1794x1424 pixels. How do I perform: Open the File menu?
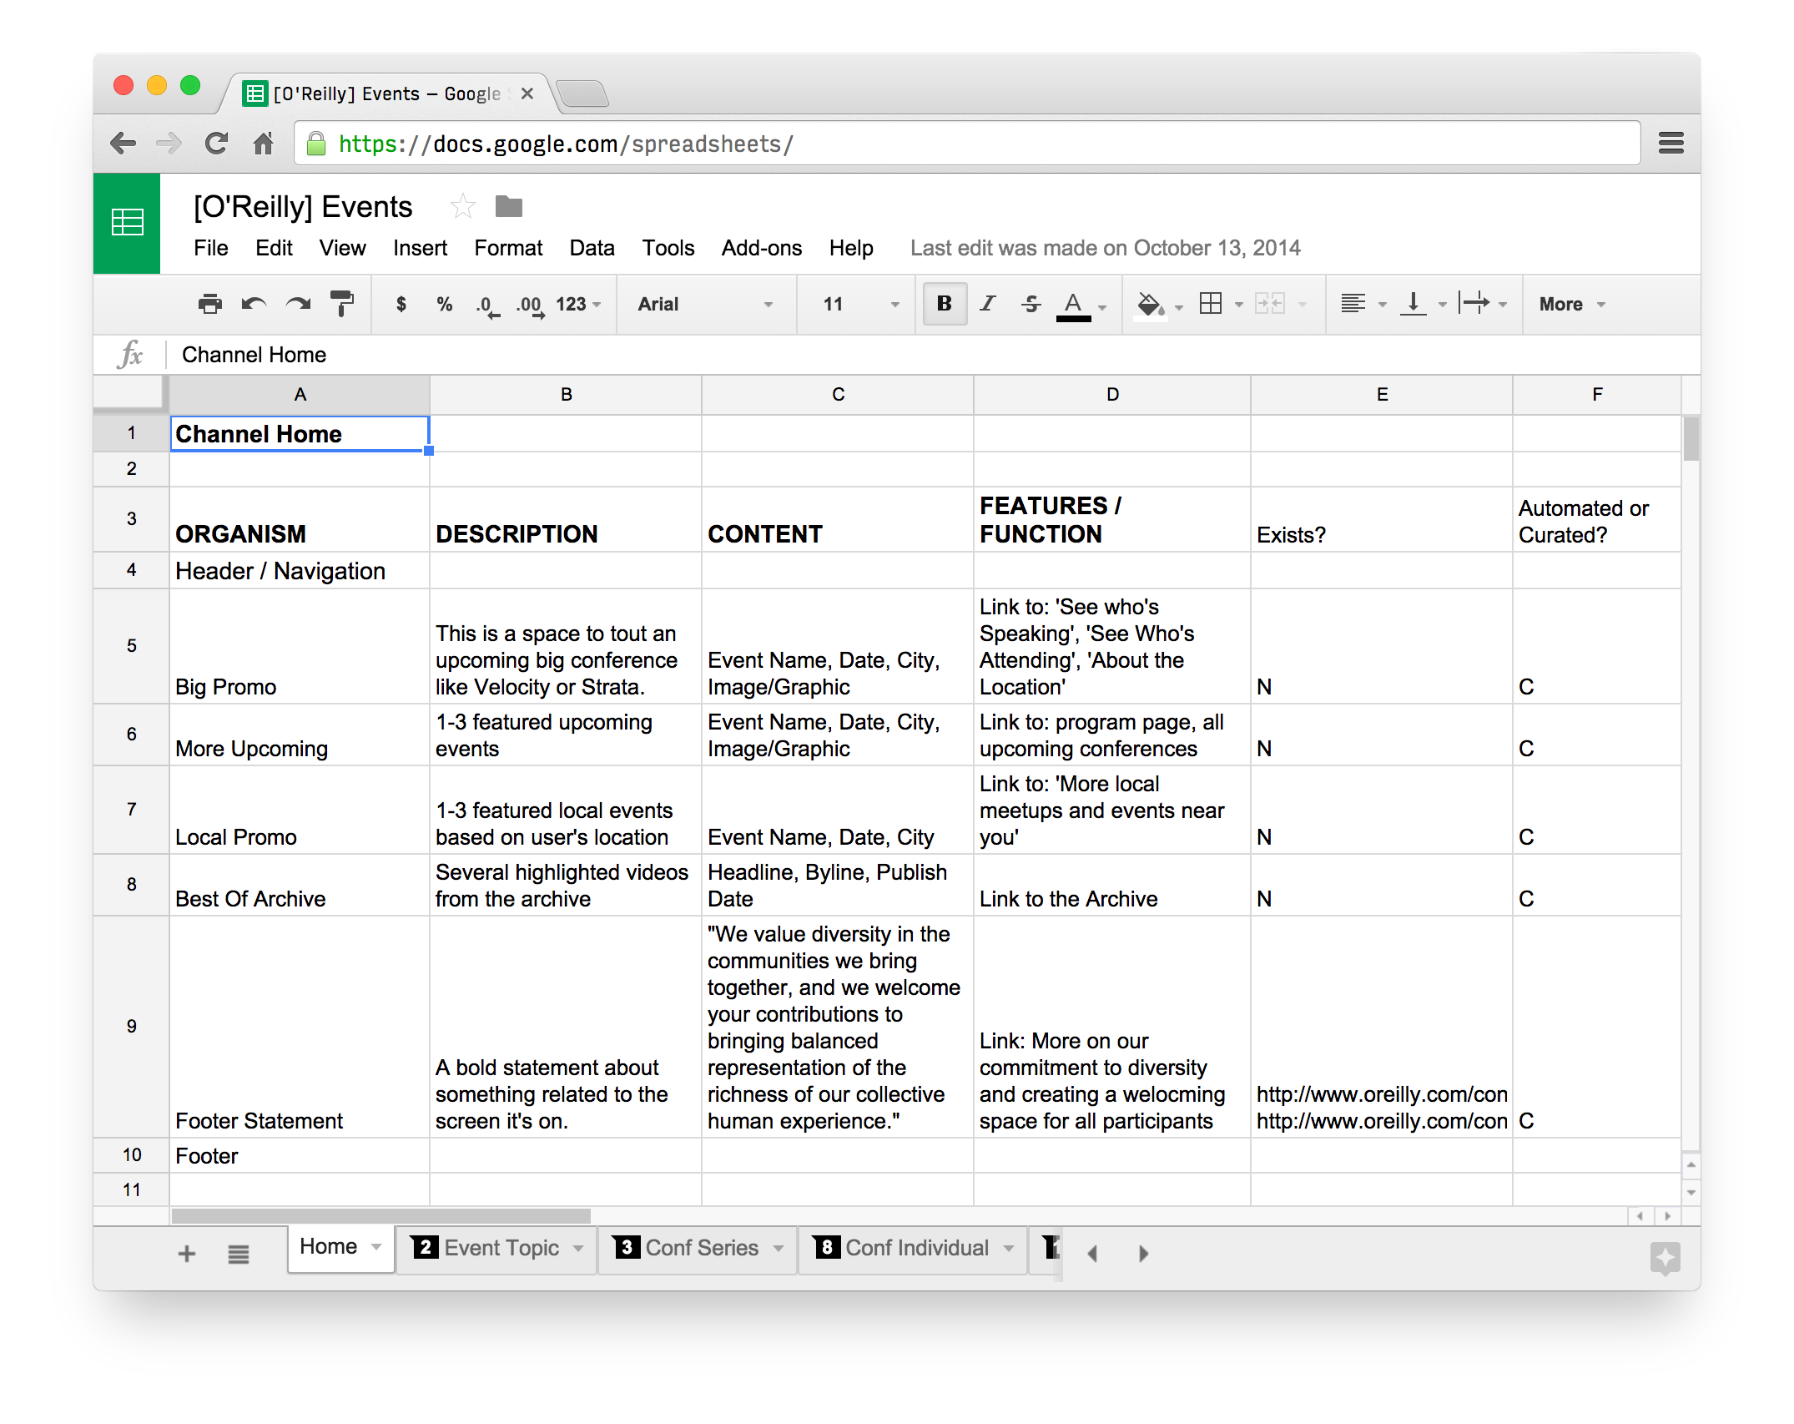210,248
